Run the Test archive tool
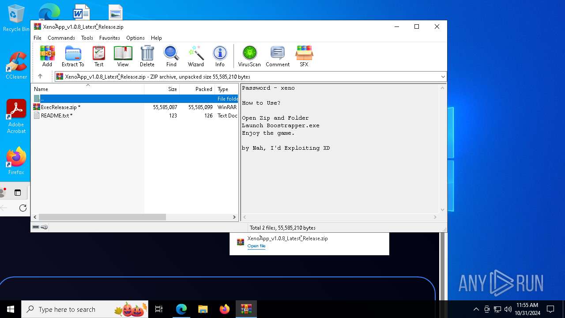Viewport: 565px width, 318px height. (99, 56)
